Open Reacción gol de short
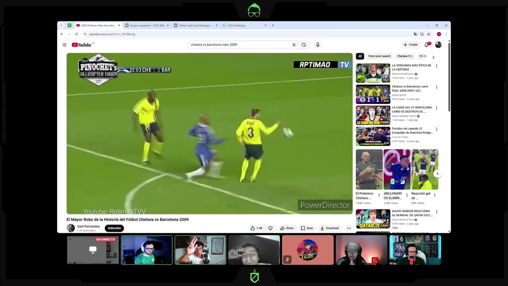 pos(425,170)
